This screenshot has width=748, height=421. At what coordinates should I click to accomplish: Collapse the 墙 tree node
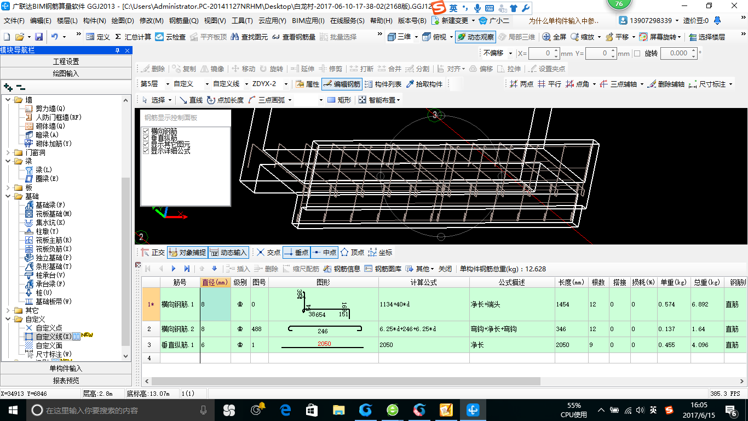(8, 100)
